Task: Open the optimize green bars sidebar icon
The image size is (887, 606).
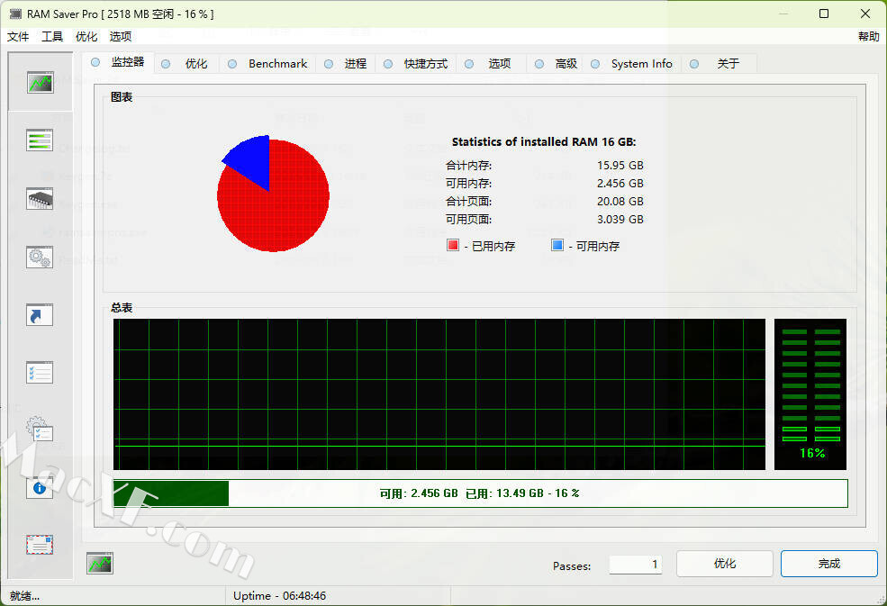Action: click(40, 140)
